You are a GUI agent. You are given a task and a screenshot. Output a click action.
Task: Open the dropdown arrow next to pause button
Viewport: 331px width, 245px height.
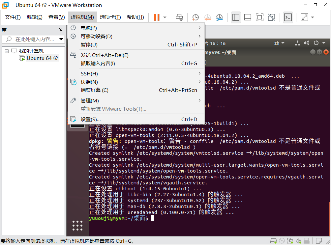tap(165, 17)
